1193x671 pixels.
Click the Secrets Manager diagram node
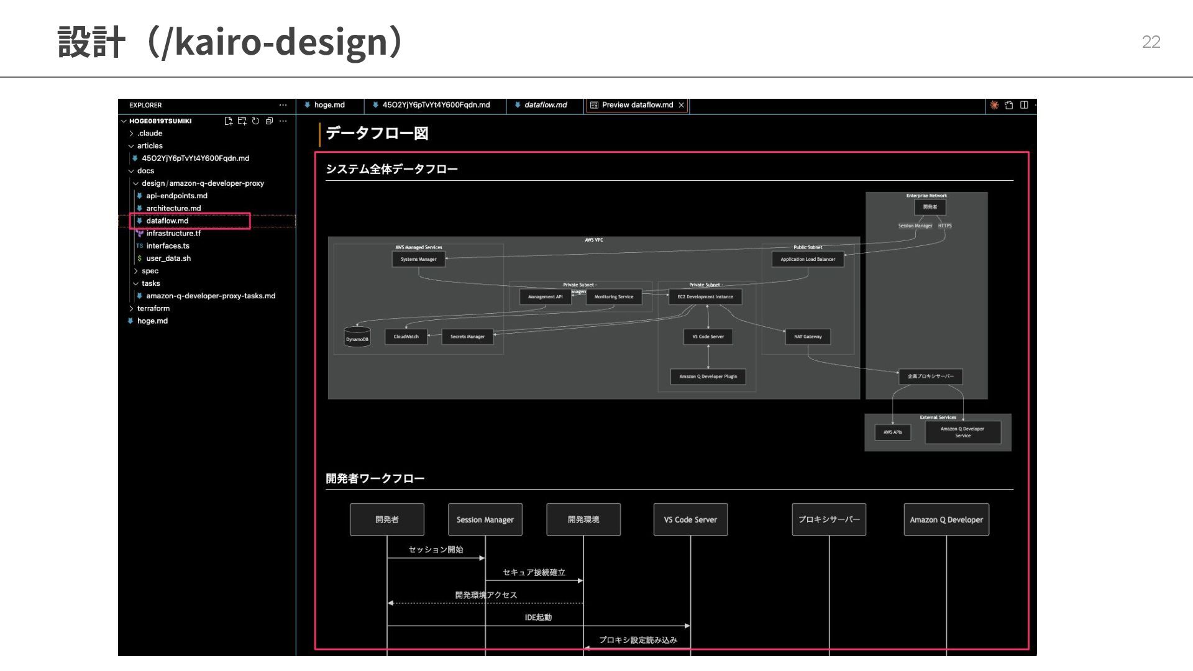tap(467, 337)
